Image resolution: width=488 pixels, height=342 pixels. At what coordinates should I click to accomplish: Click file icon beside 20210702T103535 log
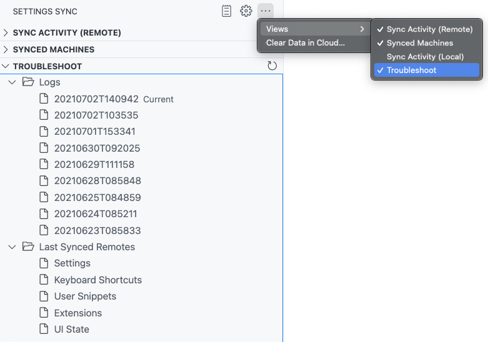pyautogui.click(x=44, y=115)
